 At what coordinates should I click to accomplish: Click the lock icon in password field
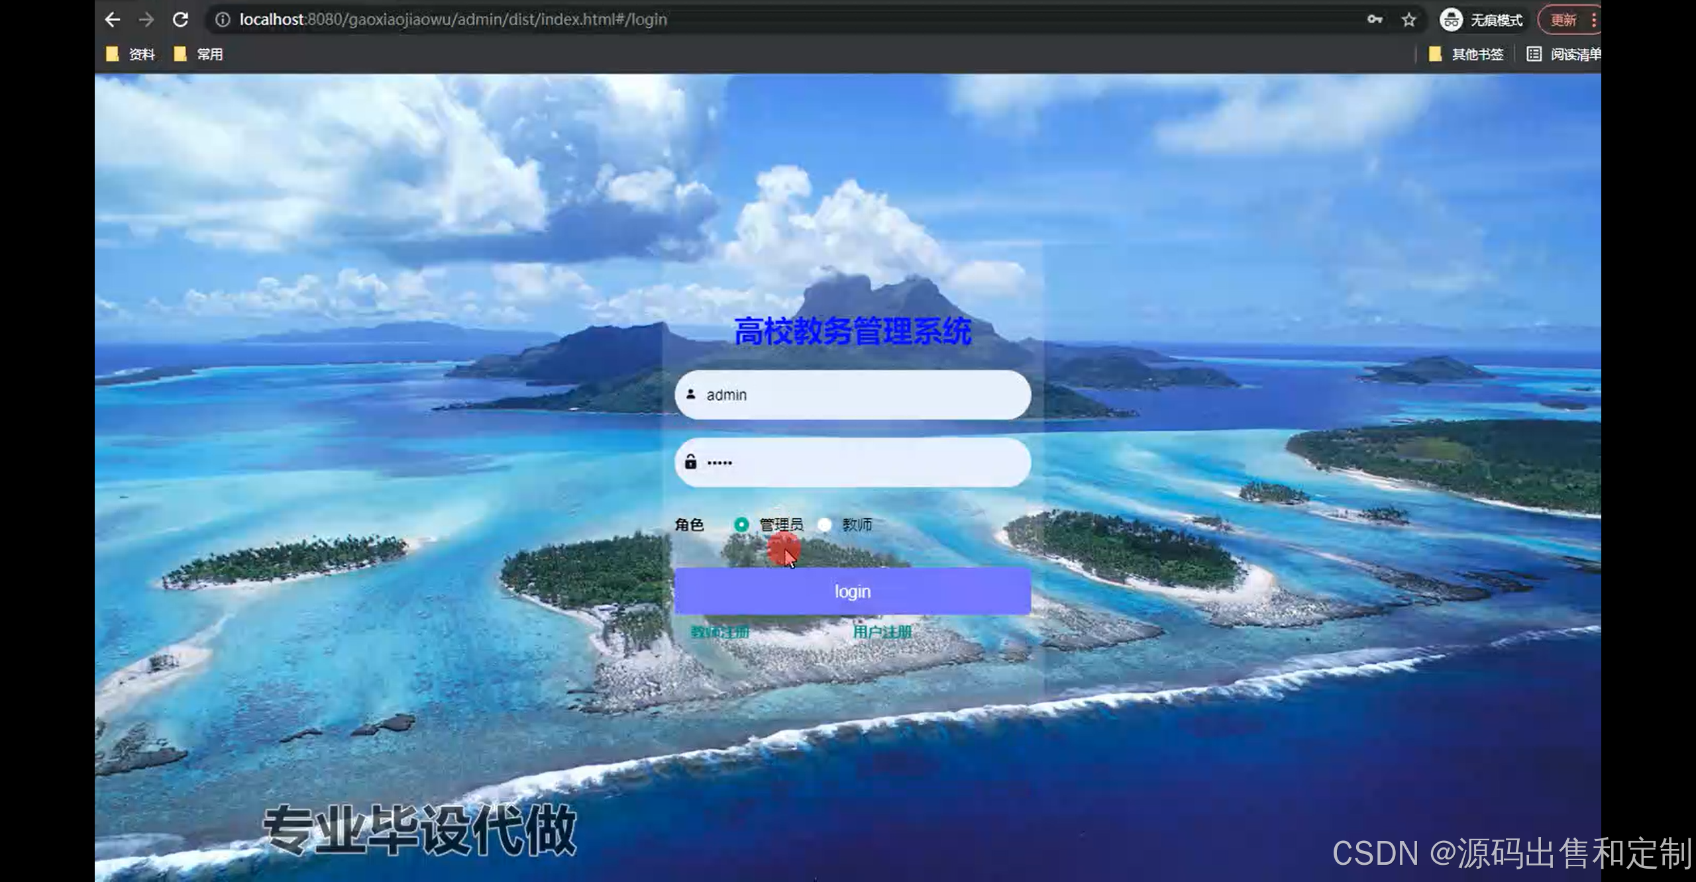coord(690,462)
